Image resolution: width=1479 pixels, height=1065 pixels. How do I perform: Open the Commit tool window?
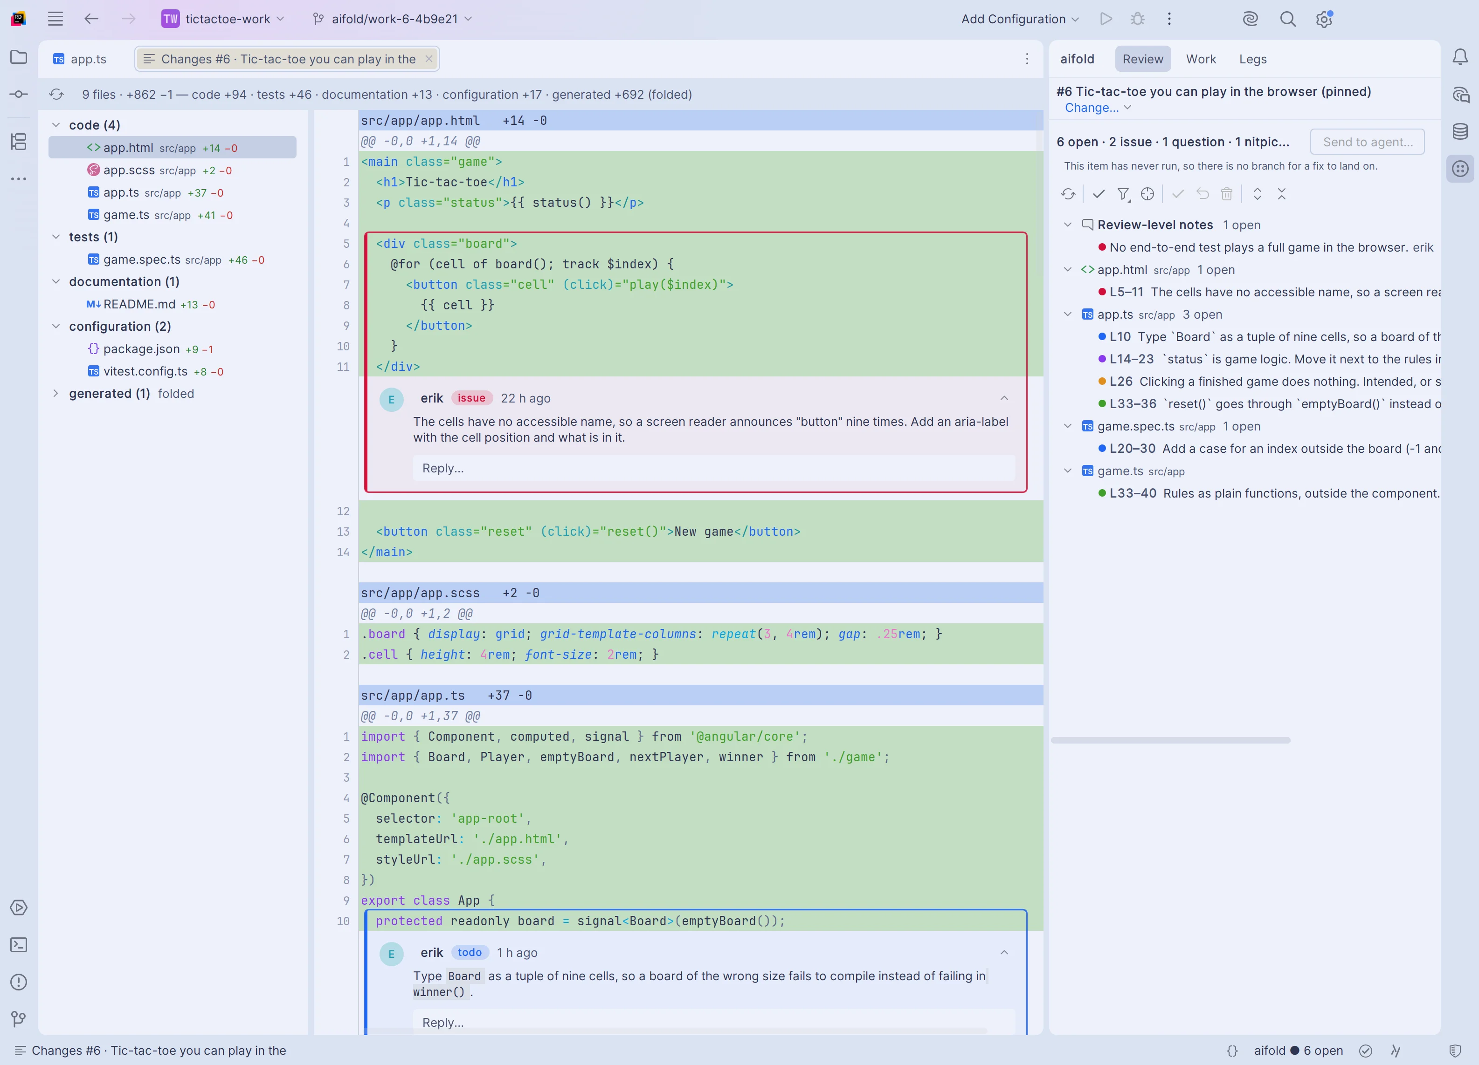click(19, 94)
